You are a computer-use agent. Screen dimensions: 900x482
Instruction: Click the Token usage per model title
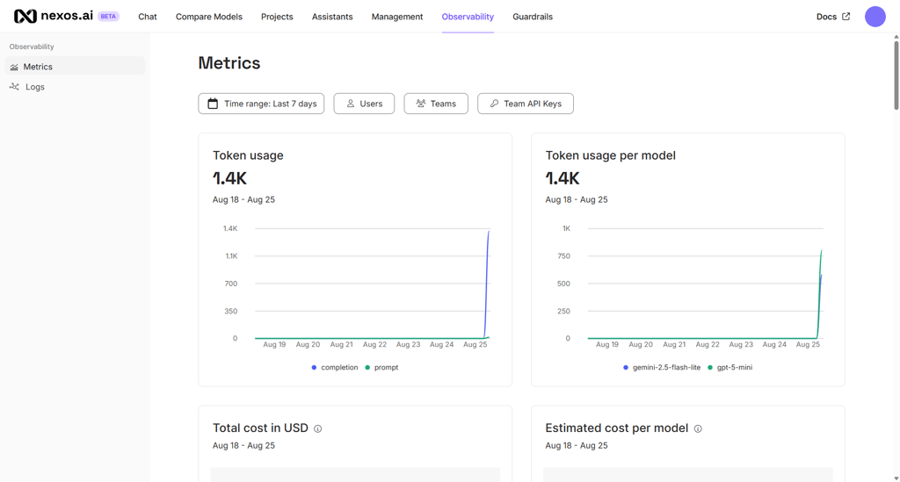610,155
